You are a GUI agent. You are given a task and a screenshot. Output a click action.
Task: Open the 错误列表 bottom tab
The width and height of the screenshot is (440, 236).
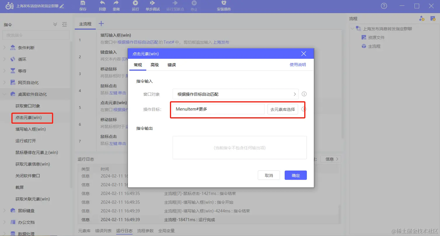click(x=103, y=231)
